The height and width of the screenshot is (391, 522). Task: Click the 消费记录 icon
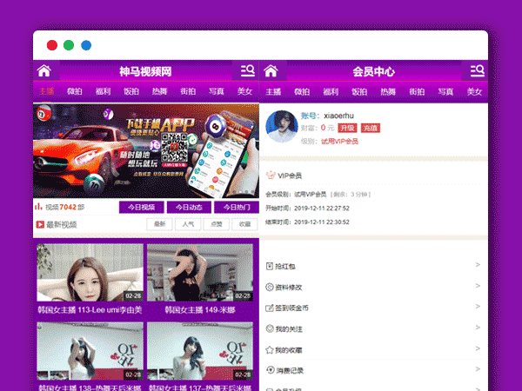(269, 370)
